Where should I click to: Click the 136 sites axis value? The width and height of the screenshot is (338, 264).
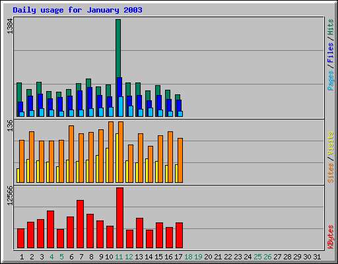pyautogui.click(x=10, y=125)
